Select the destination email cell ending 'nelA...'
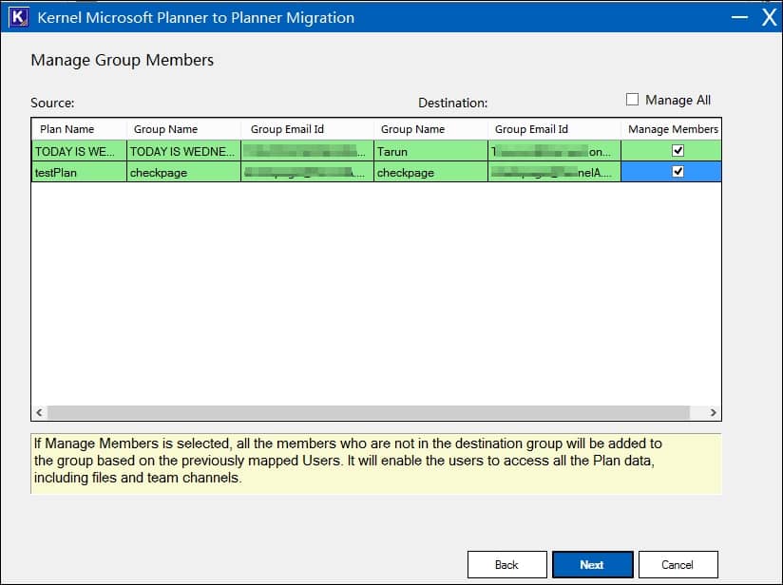The height and width of the screenshot is (585, 783). pos(554,172)
